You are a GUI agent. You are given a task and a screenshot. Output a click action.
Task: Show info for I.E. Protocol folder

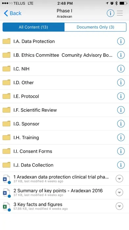pos(121,96)
